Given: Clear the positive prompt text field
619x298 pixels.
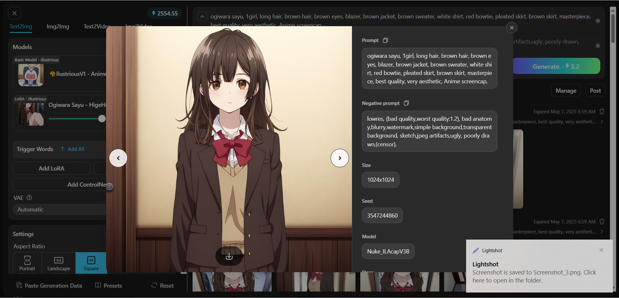Looking at the screenshot, I should coord(598,21).
